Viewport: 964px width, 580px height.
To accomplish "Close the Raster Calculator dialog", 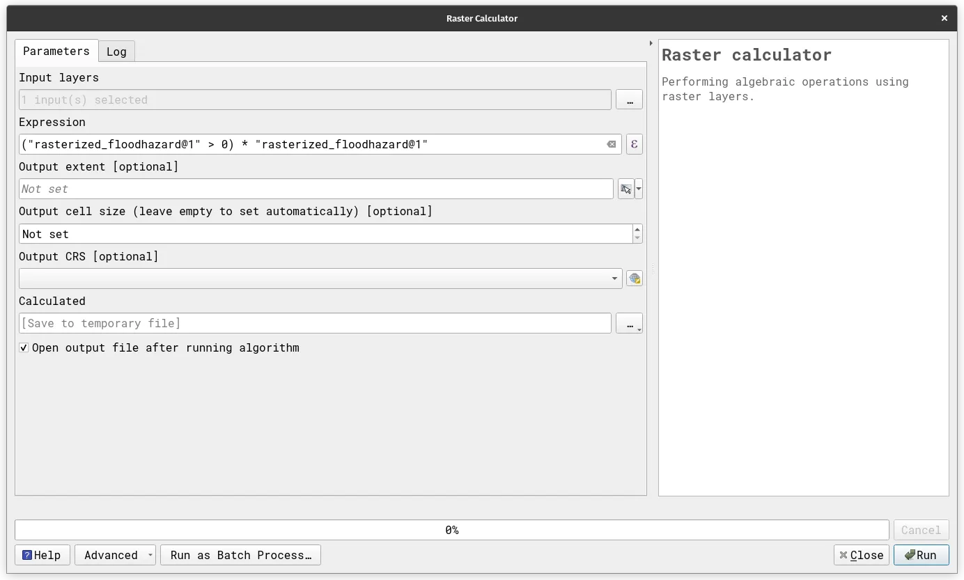I will pyautogui.click(x=861, y=555).
